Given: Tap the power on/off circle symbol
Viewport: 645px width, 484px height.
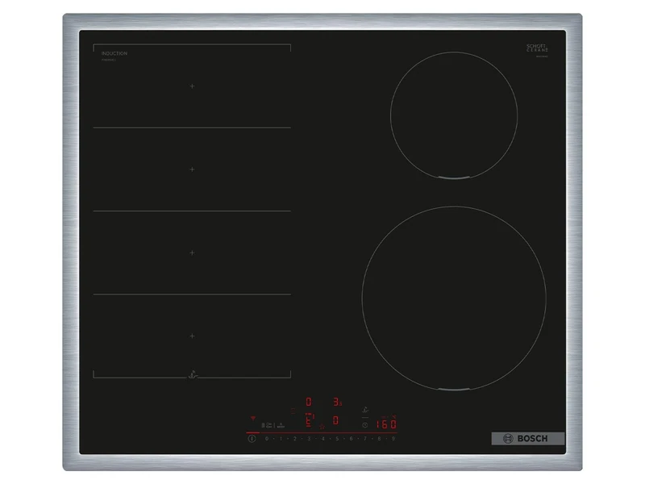Looking at the screenshot, I should point(251,438).
